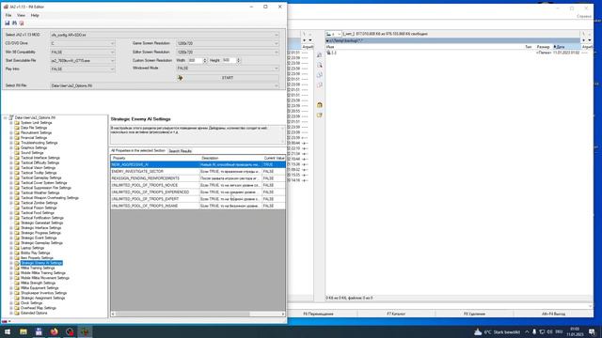This screenshot has width=602, height=338.
Task: Open Windows Start menu
Action: point(8,331)
